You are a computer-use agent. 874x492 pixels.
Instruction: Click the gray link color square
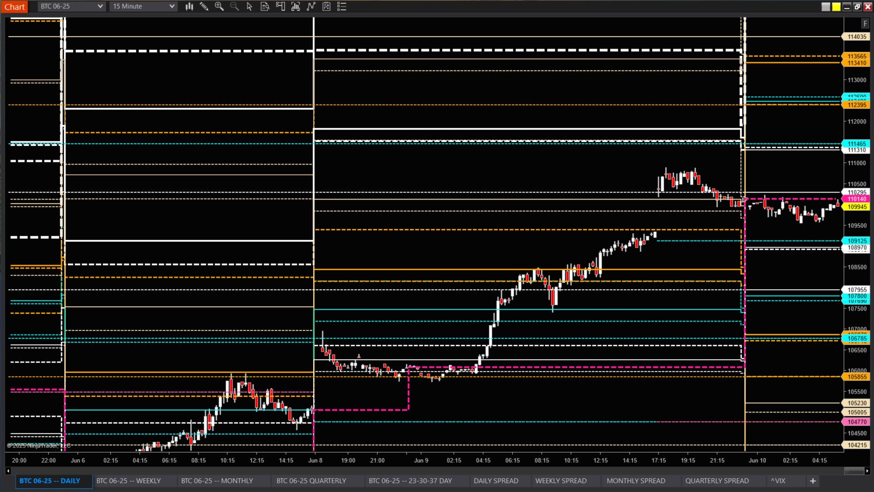[x=826, y=7]
